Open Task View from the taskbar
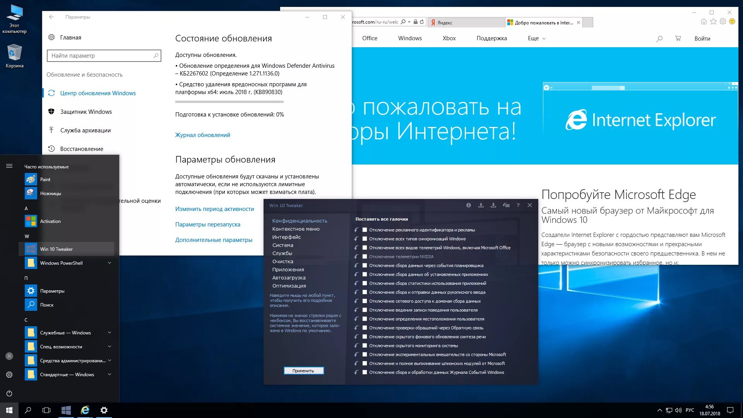This screenshot has width=743, height=418. coord(46,410)
